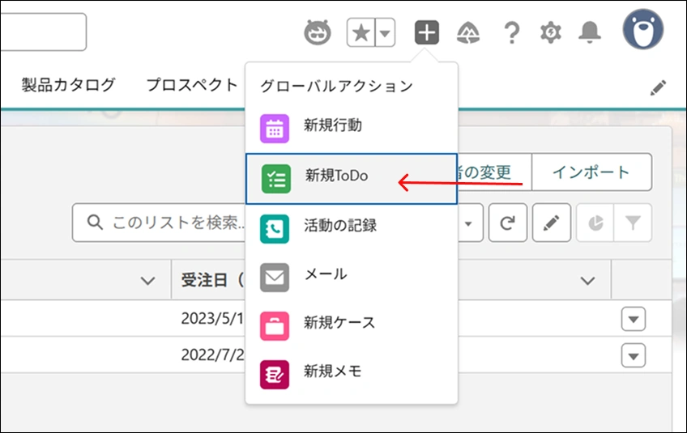Click the このリストを検索 search field

click(x=162, y=223)
